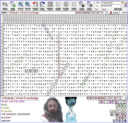This screenshot has width=128, height=123.
Task: Zoom in on the matrix
Action: pyautogui.click(x=21, y=6)
